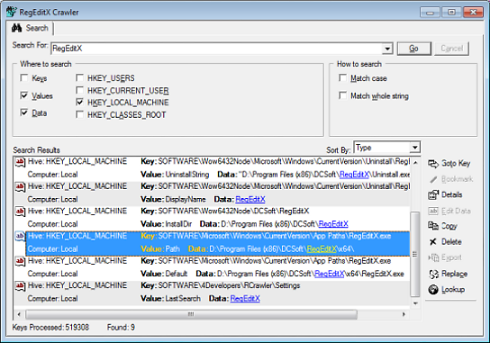Click the Copy icon

[433, 226]
